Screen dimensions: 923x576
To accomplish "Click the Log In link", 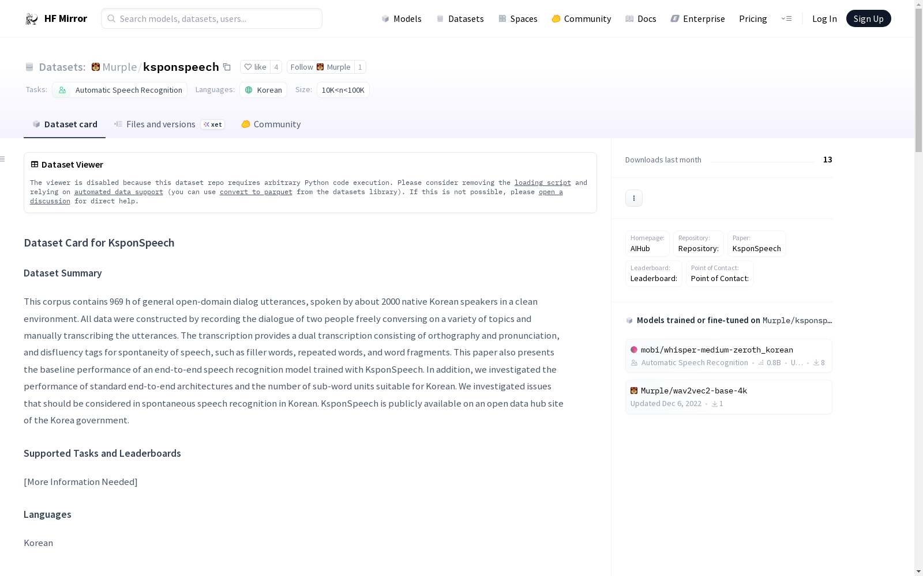I will (x=824, y=19).
